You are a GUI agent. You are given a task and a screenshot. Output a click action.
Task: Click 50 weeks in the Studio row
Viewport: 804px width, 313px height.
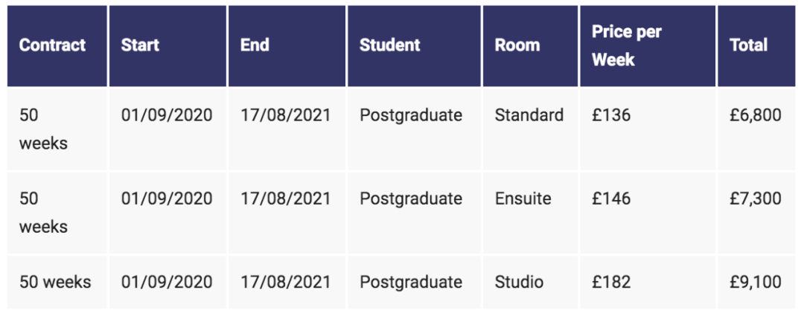click(55, 282)
